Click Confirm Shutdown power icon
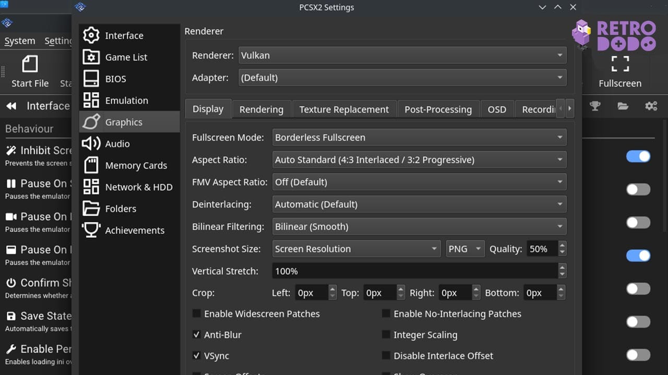 pyautogui.click(x=11, y=283)
